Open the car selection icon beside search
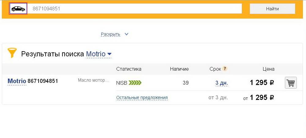The height and width of the screenshot is (138, 306). click(x=18, y=9)
